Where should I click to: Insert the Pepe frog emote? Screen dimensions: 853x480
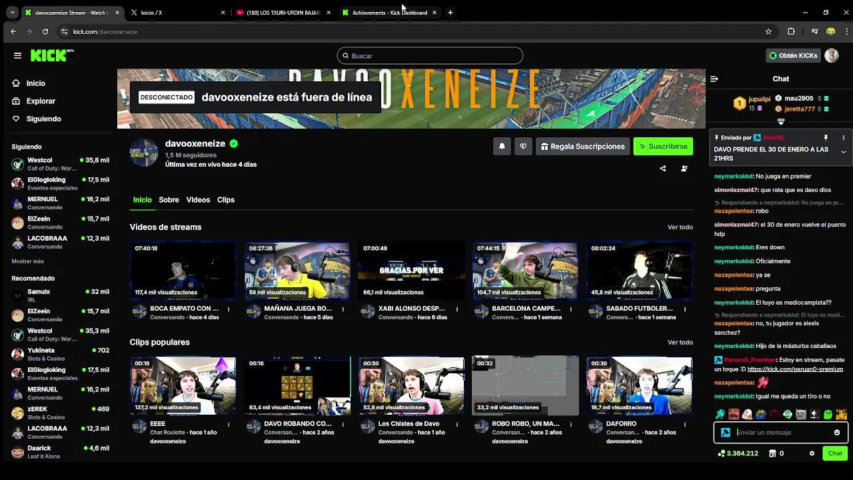click(x=761, y=415)
